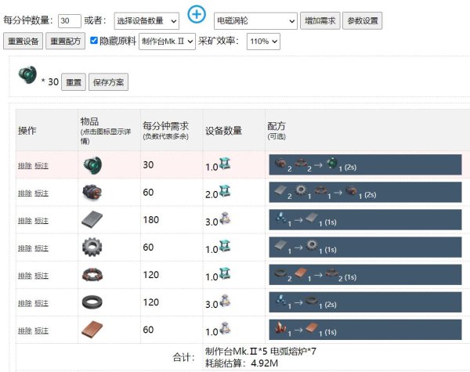Click the 参数设置 button
Viewport: 470px width, 372px height.
point(362,20)
